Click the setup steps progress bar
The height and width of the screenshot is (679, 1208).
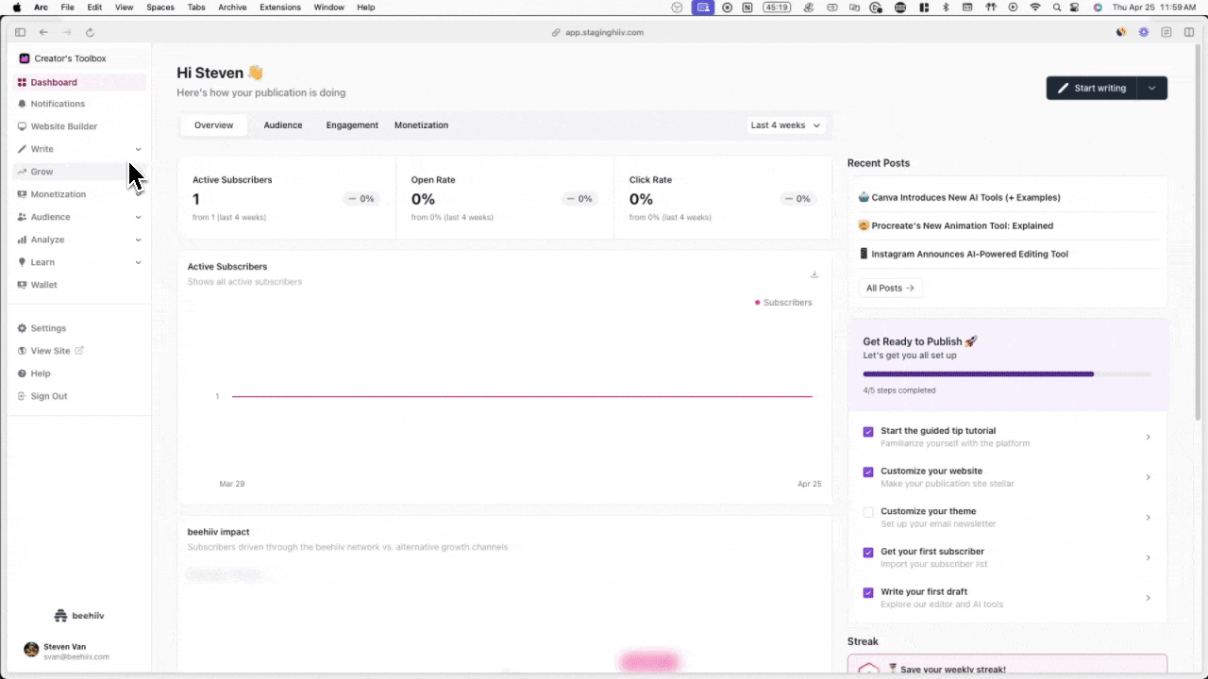1007,374
